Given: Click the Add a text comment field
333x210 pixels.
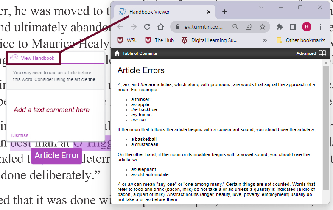Looking at the screenshot, I should point(52,109).
